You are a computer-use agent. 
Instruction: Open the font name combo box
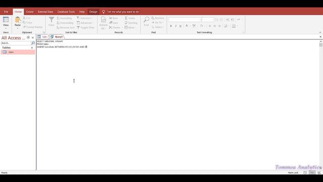tap(185, 20)
